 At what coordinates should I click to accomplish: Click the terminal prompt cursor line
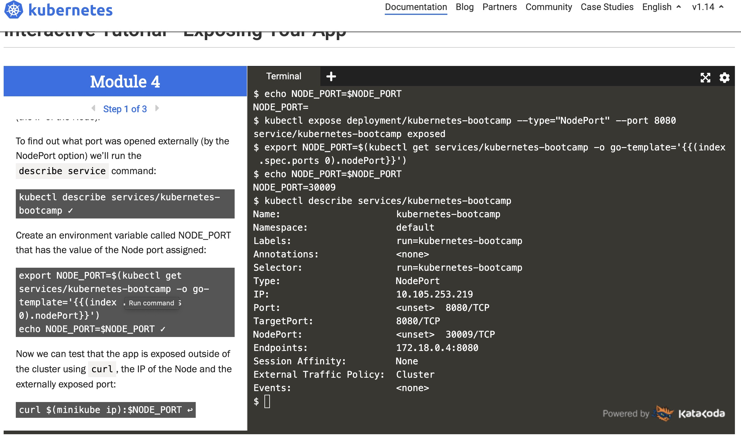coord(267,401)
